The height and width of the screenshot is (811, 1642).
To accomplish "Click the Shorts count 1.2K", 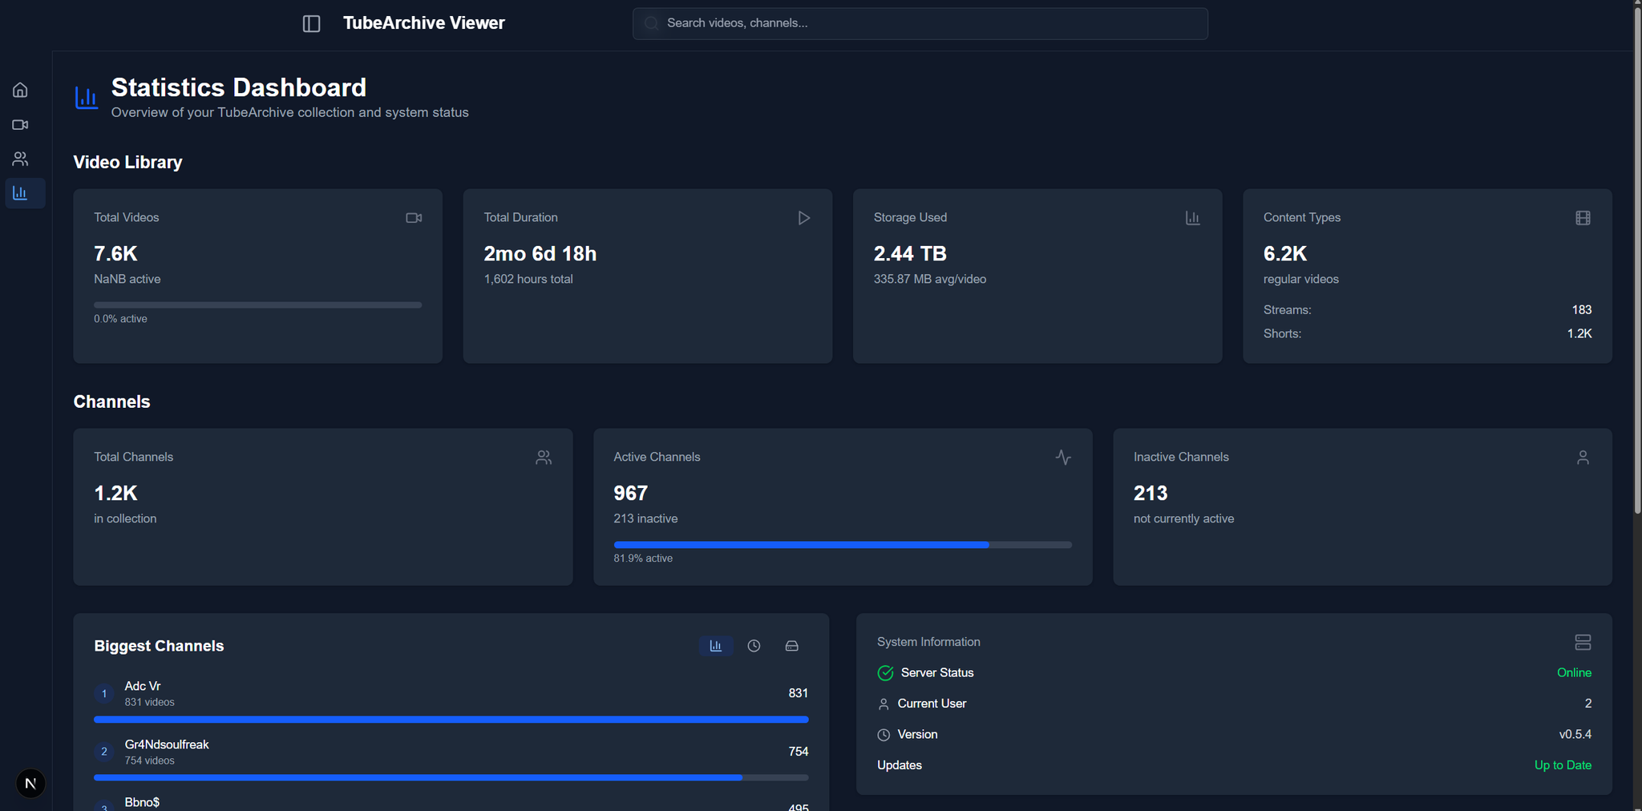I will [x=1579, y=334].
